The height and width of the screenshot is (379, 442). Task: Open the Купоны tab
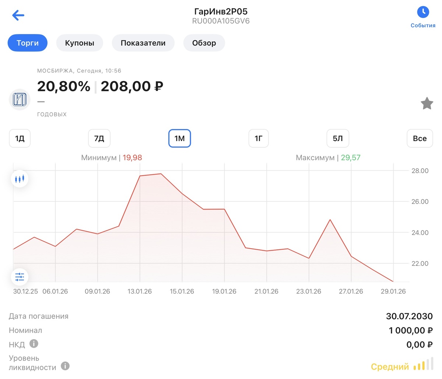click(x=80, y=43)
